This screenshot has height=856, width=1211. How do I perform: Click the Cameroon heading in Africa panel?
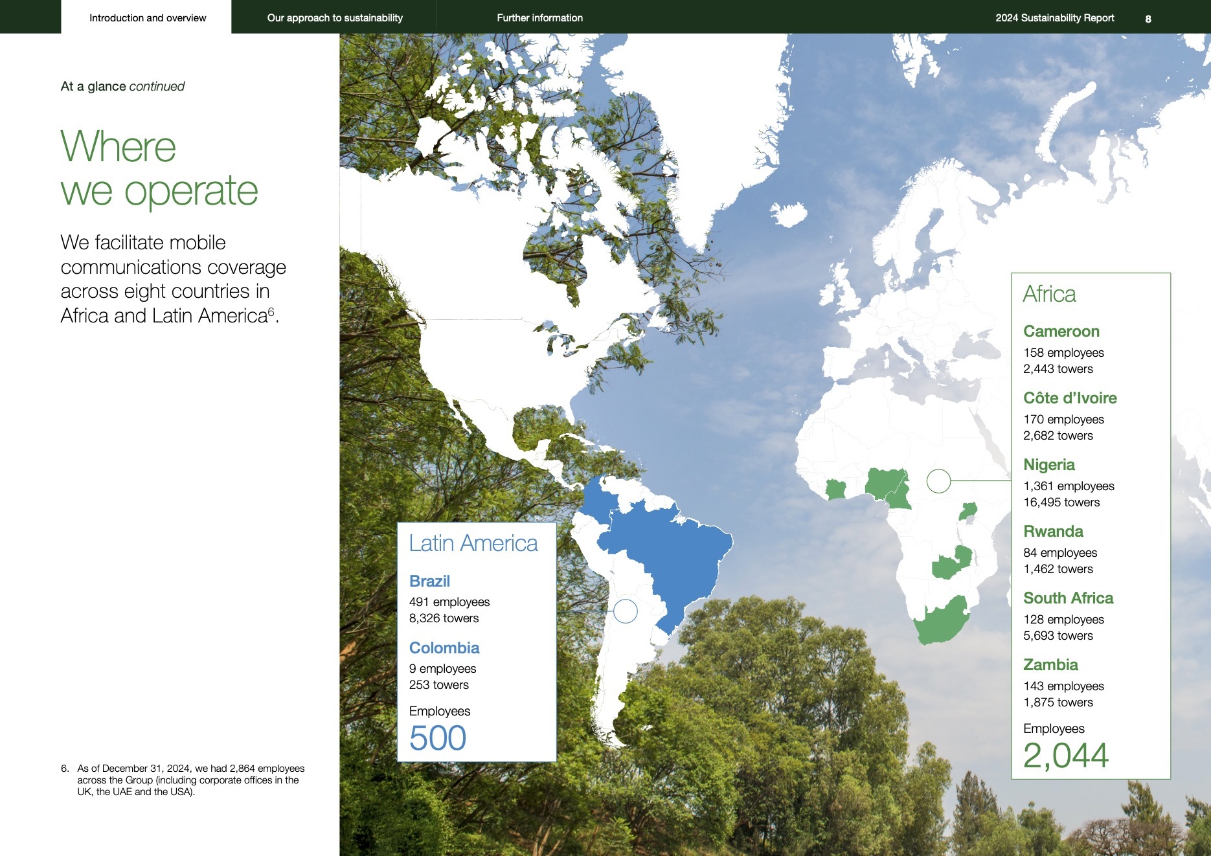point(1061,332)
